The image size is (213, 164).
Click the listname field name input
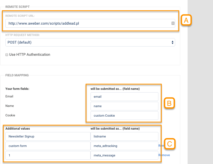click(124, 137)
